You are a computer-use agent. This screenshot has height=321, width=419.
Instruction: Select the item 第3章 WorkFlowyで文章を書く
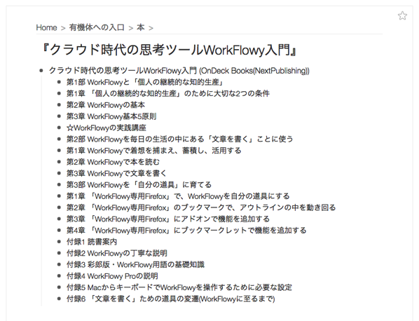point(116,173)
